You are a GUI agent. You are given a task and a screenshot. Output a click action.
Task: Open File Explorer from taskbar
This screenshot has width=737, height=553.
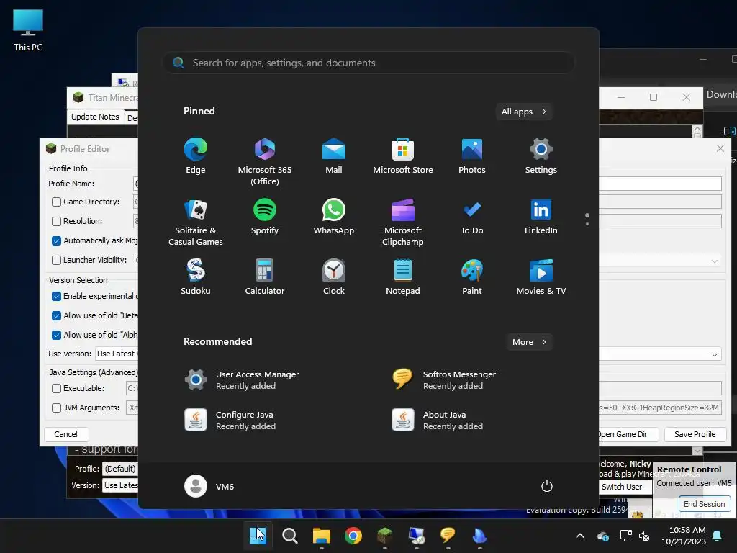(322, 536)
